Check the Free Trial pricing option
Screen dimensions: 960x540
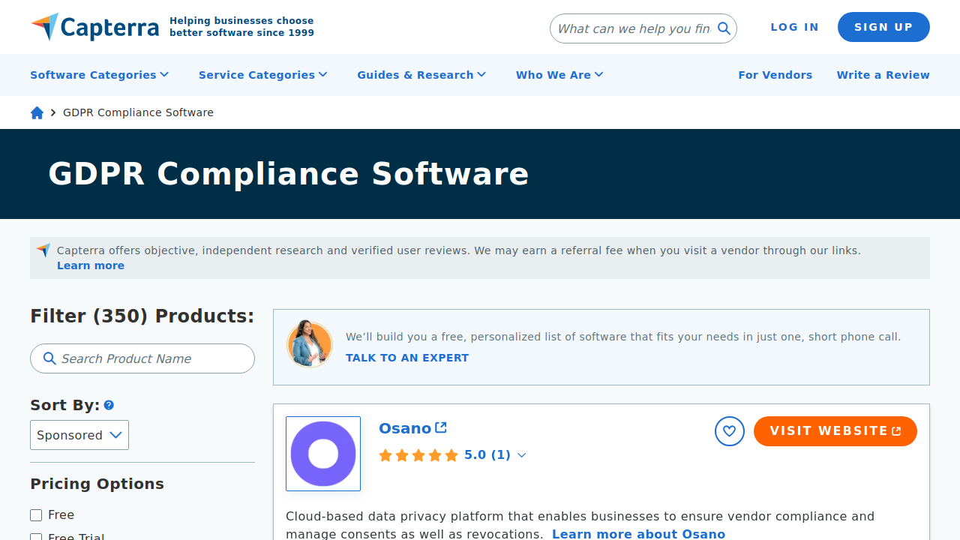click(x=36, y=537)
